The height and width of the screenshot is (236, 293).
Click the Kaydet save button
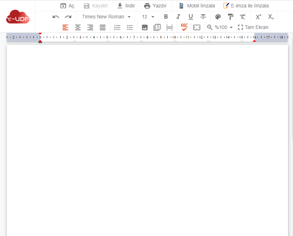(x=96, y=6)
